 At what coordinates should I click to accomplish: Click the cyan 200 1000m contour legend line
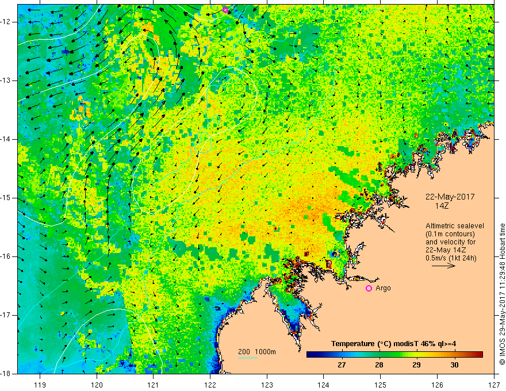pos(248,358)
